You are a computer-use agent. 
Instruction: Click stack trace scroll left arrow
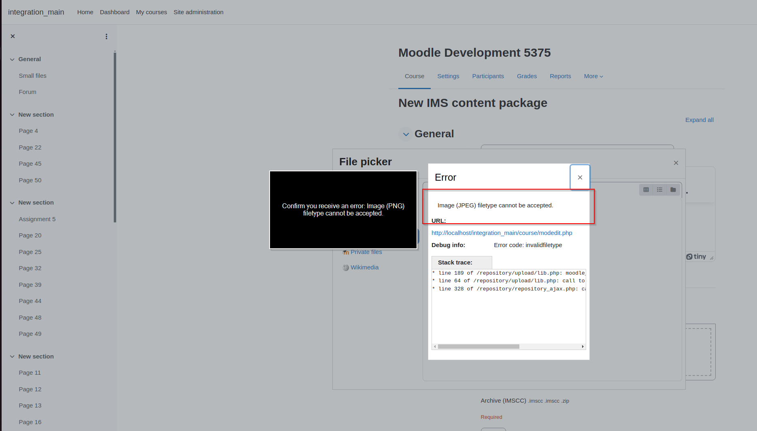click(x=435, y=347)
